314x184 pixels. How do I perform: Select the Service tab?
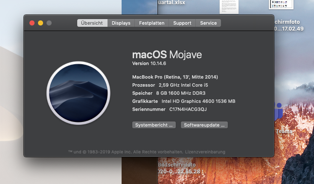point(208,23)
